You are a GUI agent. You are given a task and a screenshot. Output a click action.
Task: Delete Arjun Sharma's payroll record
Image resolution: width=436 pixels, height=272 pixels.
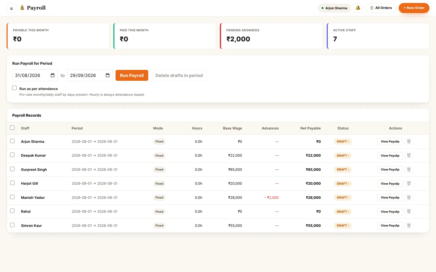pos(409,141)
